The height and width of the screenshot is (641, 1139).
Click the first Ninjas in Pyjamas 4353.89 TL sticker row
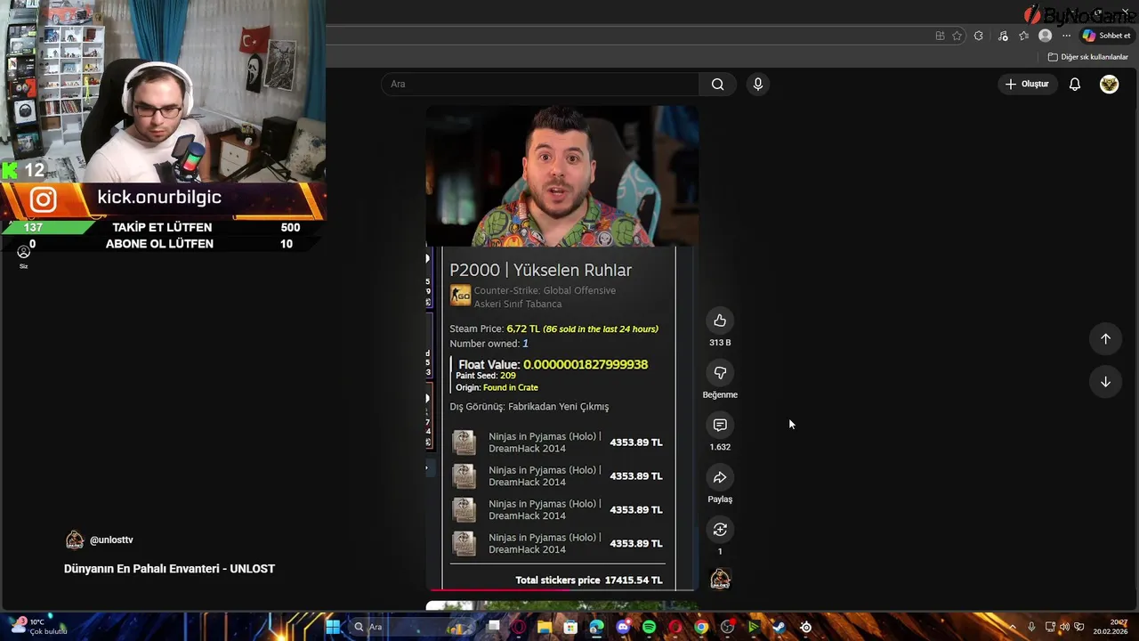click(557, 442)
